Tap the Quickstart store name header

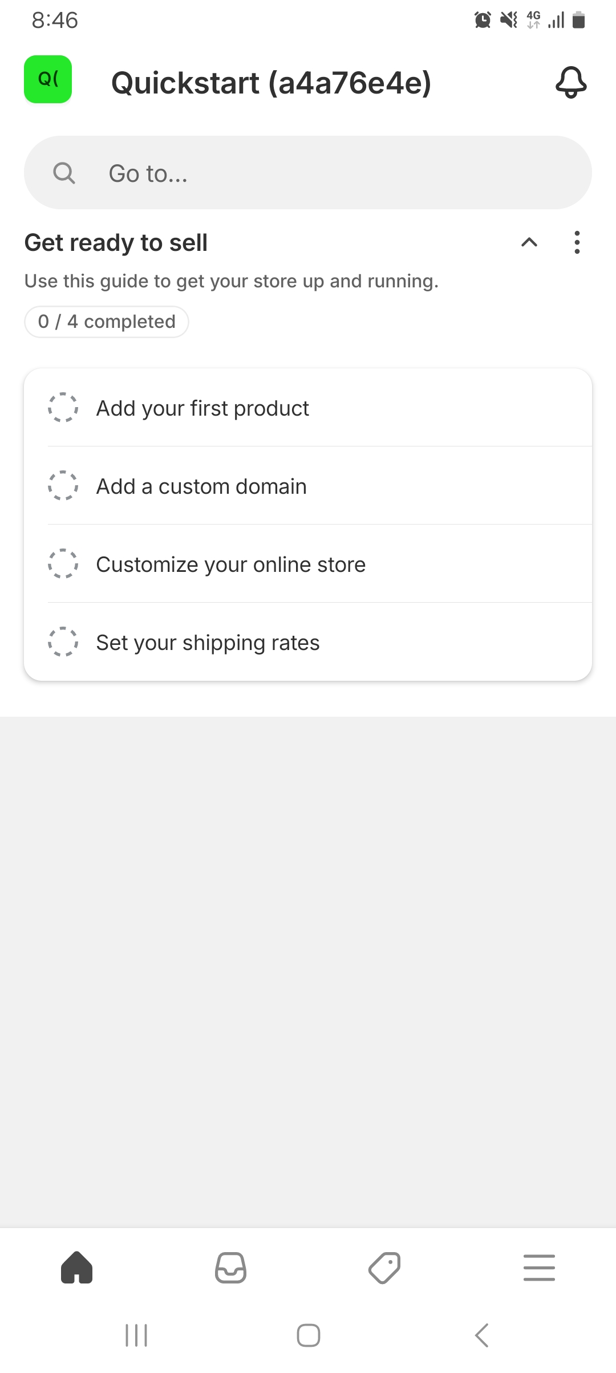click(271, 83)
